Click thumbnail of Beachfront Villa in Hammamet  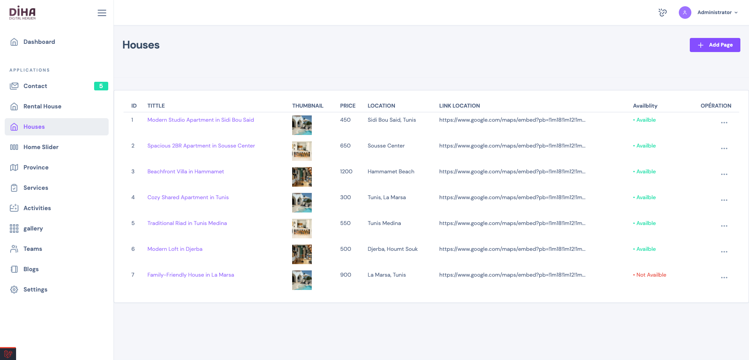tap(302, 177)
